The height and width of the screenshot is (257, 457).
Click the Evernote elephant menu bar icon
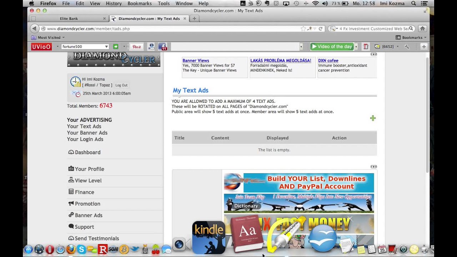click(x=267, y=3)
